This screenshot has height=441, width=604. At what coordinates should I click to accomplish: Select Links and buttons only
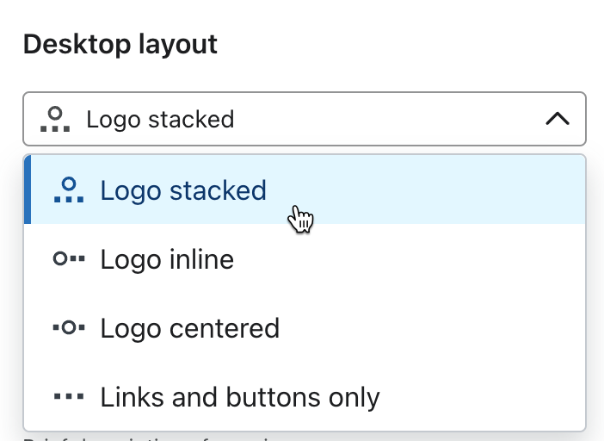pos(305,397)
